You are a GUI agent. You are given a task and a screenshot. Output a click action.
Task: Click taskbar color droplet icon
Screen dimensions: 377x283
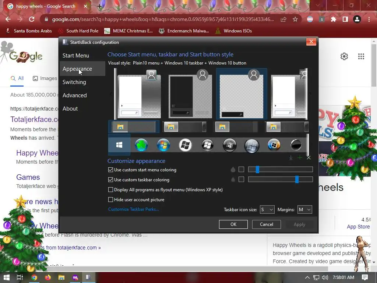tap(233, 179)
